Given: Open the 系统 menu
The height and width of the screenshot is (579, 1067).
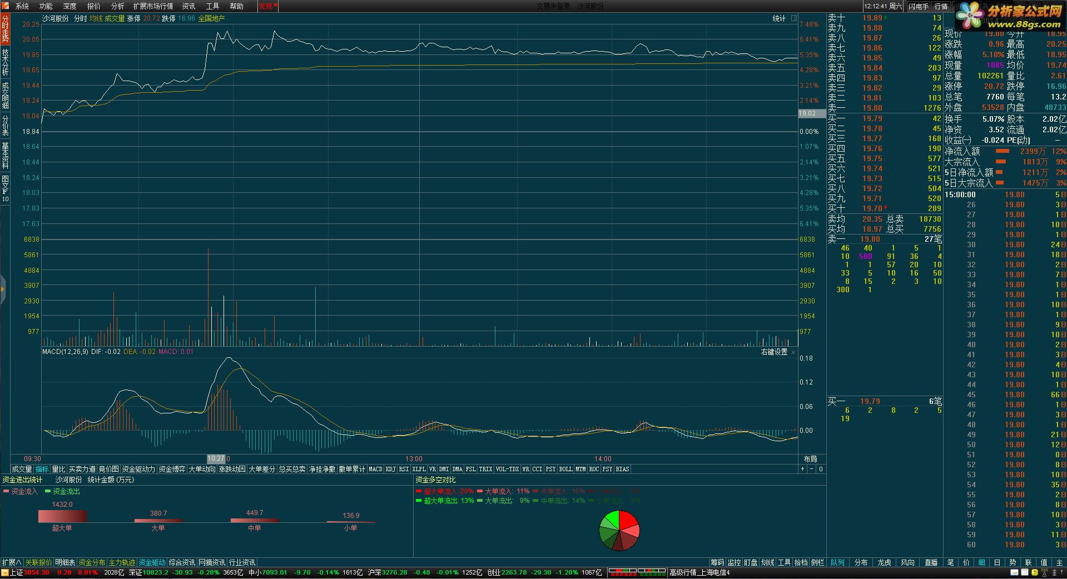Looking at the screenshot, I should pyautogui.click(x=22, y=6).
